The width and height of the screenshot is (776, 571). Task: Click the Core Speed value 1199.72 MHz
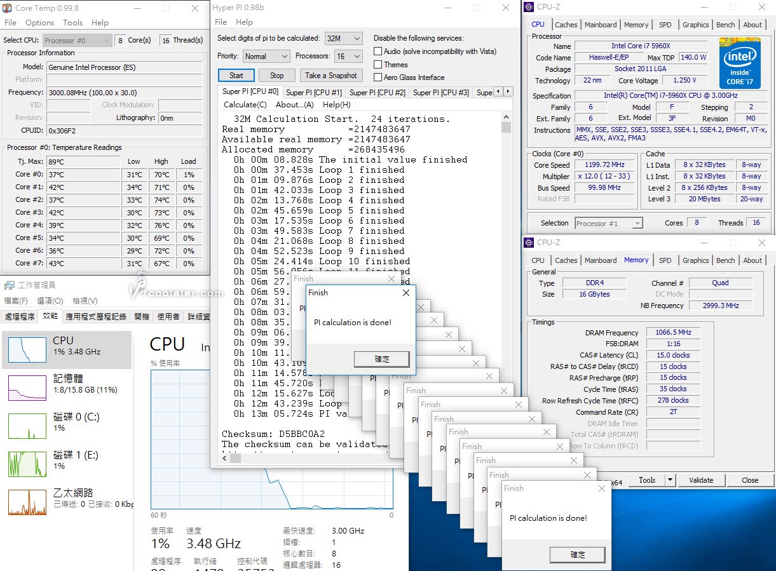click(x=605, y=165)
